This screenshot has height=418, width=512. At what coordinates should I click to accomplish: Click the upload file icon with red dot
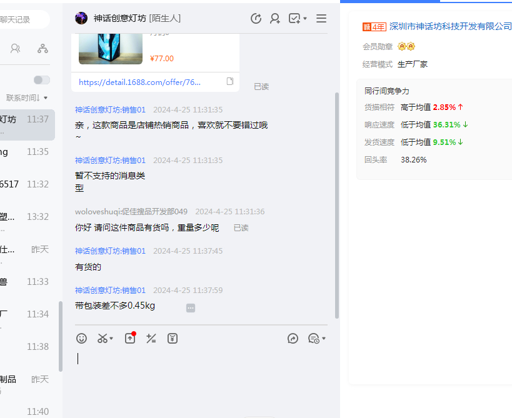coord(130,339)
